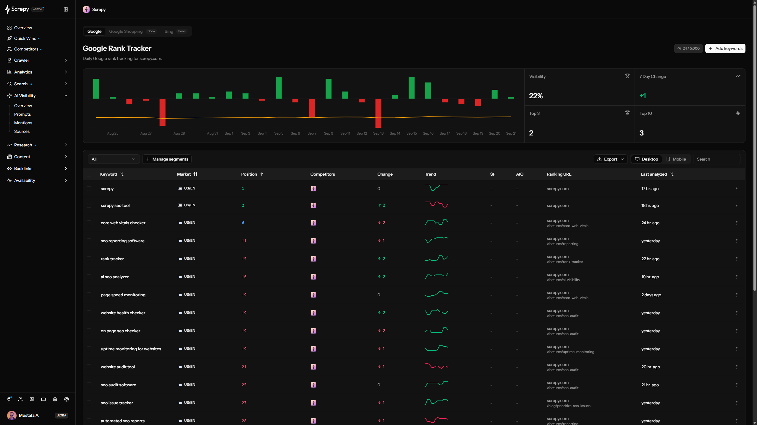Click the page vertical scrollbar

pyautogui.click(x=755, y=148)
